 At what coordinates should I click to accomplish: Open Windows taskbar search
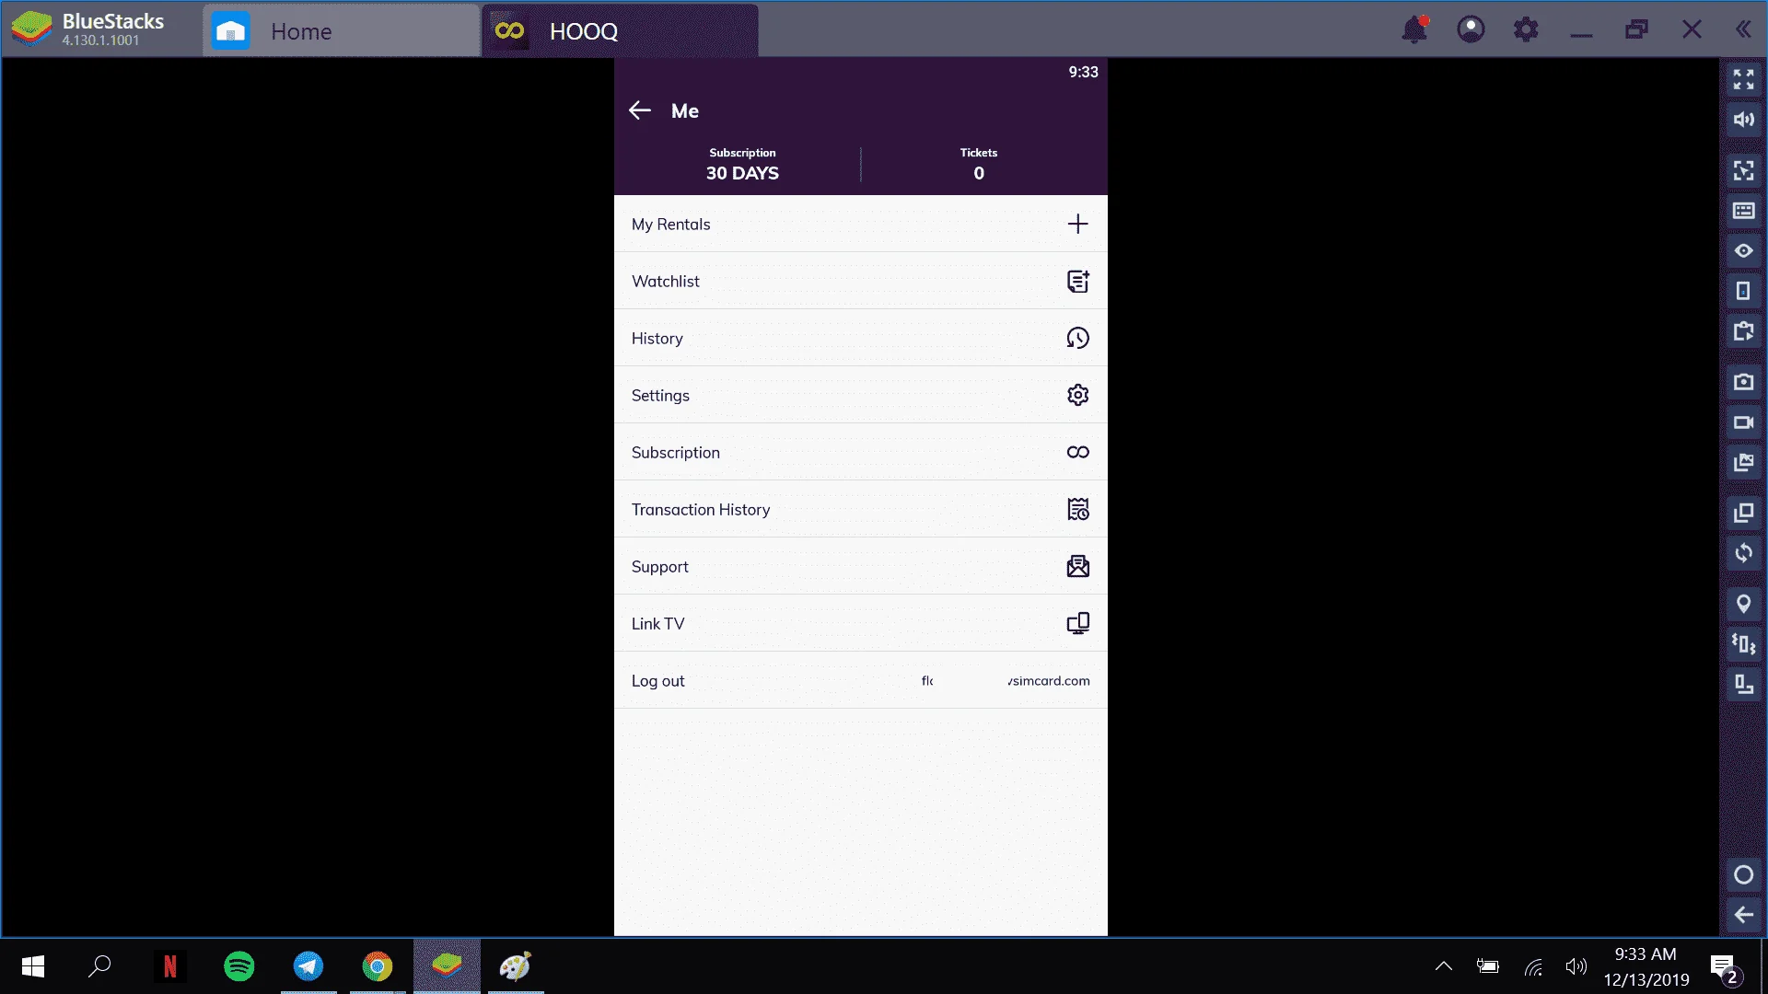pos(99,966)
